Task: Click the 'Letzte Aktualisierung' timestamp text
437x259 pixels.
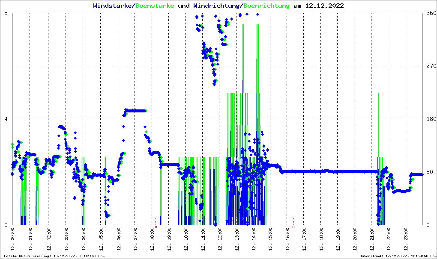Action: click(x=54, y=256)
